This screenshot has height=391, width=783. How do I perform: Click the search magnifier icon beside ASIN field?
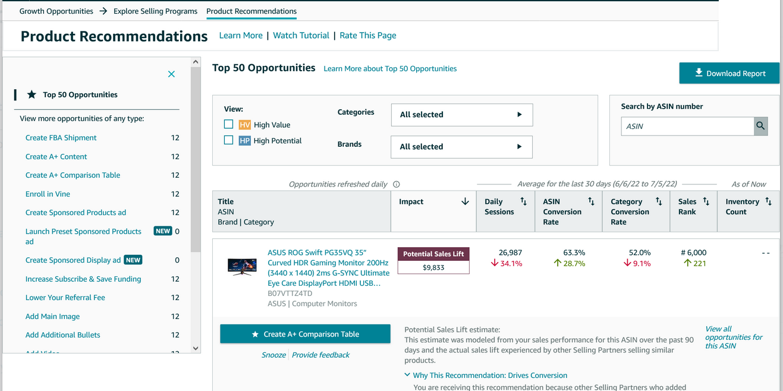(760, 126)
